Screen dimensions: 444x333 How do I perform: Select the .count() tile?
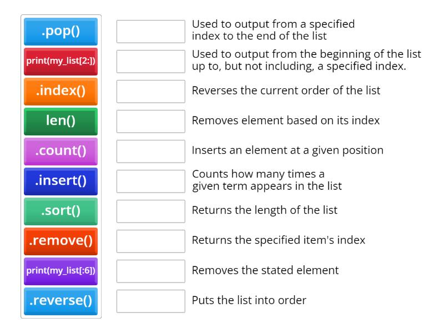coord(60,152)
